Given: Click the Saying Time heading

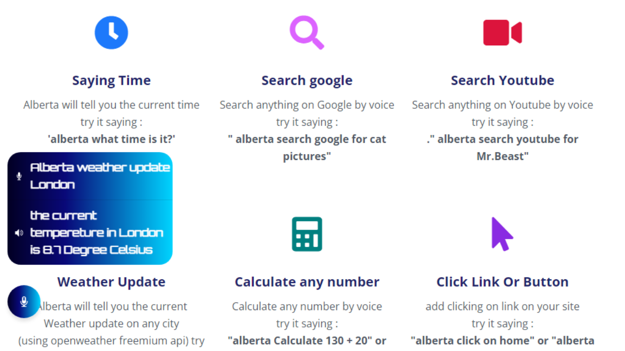Looking at the screenshot, I should pos(111,80).
